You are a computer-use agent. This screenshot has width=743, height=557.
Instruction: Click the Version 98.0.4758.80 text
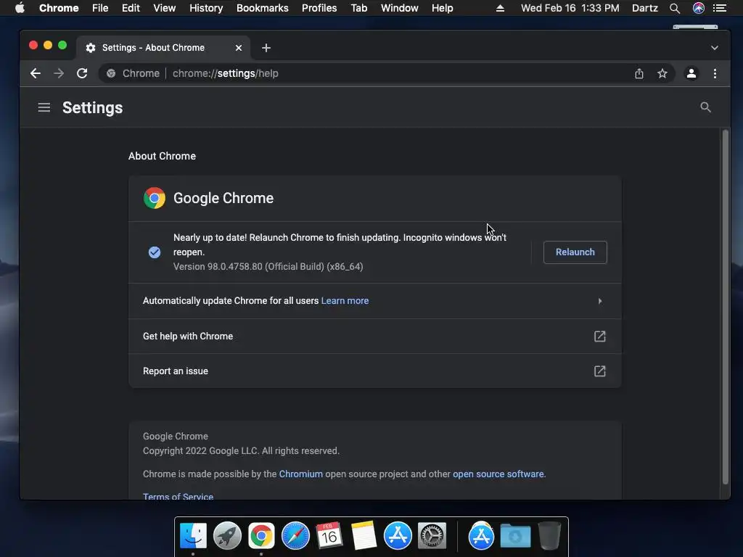point(268,266)
